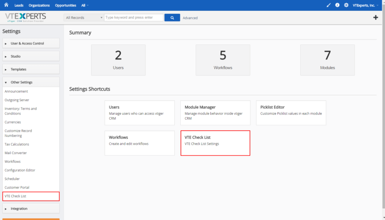Open Advanced search link
385x220 pixels.
click(x=190, y=18)
